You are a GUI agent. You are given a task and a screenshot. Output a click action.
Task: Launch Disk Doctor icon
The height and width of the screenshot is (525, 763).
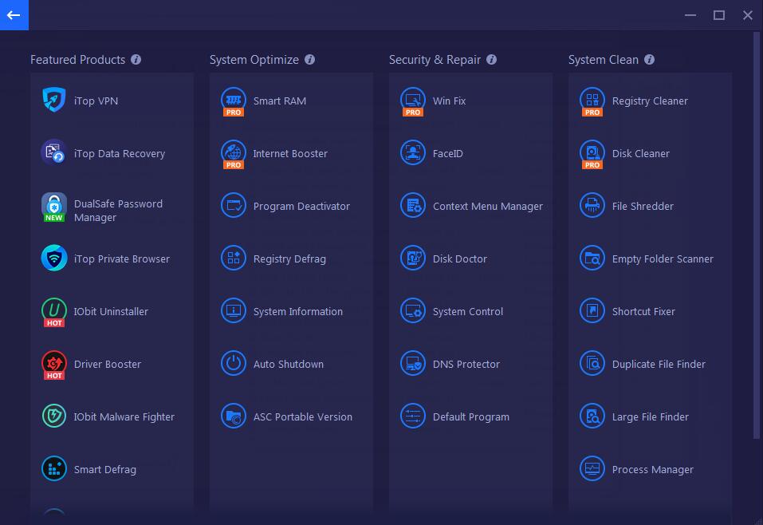pos(413,259)
